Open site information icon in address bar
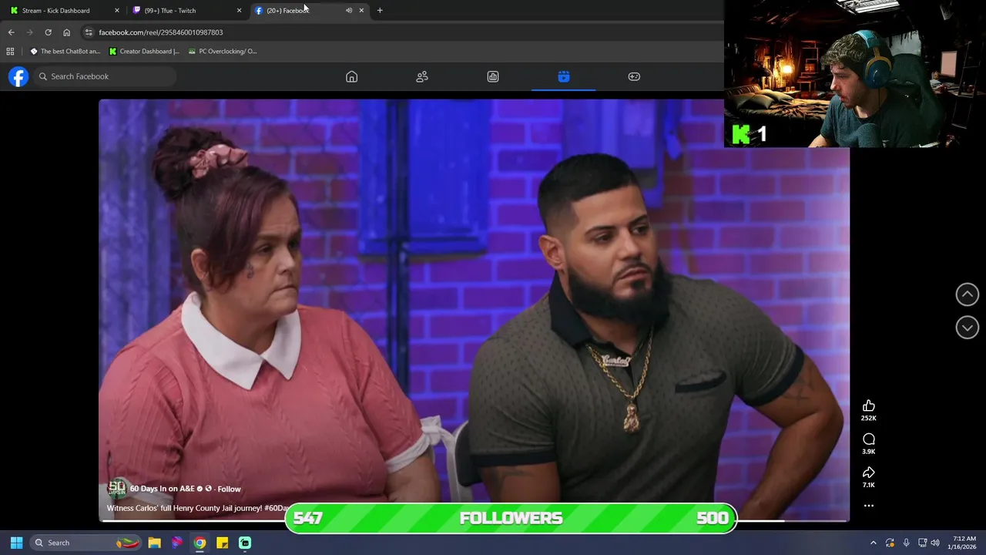986x555 pixels. pyautogui.click(x=89, y=32)
